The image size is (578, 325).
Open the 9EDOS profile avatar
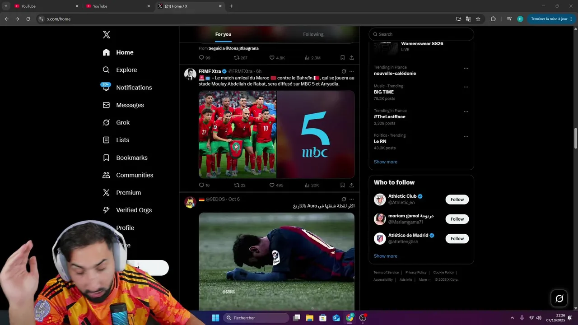[190, 202]
